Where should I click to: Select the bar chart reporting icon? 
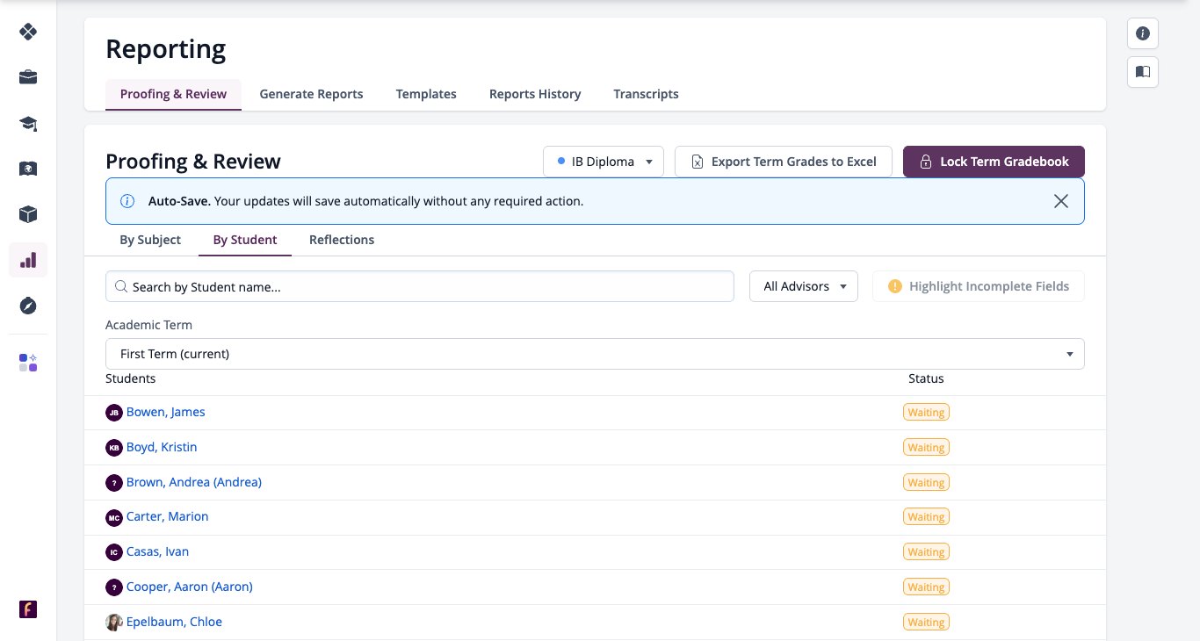tap(28, 260)
